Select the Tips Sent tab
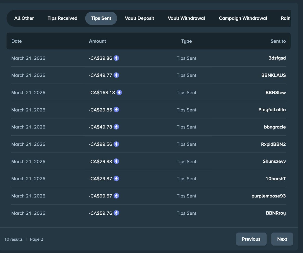 (101, 18)
